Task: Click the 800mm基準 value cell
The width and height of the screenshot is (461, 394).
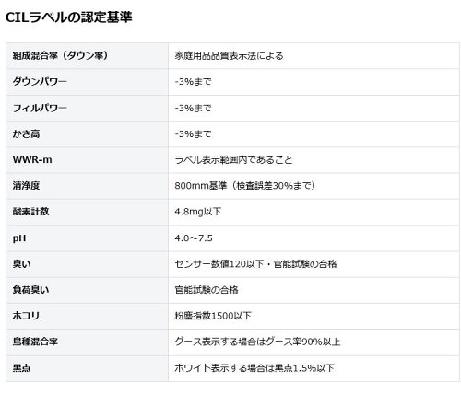Action: (x=245, y=186)
